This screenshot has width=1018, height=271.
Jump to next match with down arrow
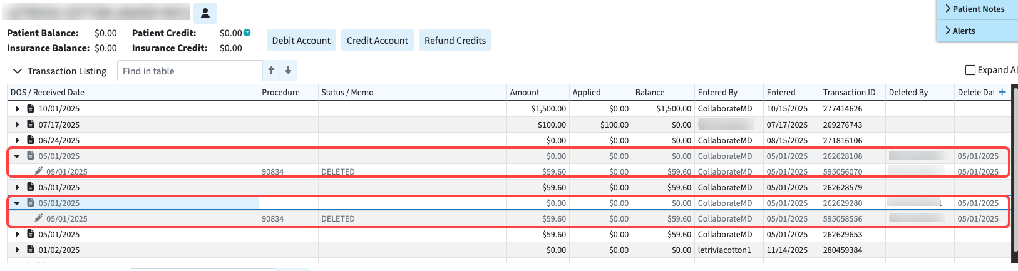coord(288,71)
